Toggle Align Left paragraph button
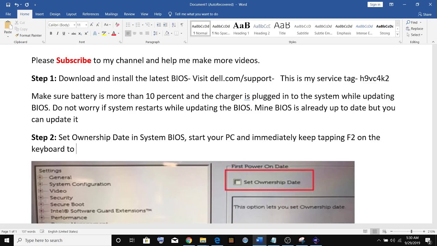The width and height of the screenshot is (437, 246). click(x=128, y=33)
